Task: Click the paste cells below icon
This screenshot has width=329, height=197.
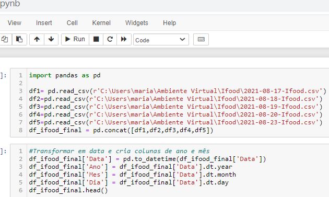Action: pyautogui.click(x=19, y=39)
